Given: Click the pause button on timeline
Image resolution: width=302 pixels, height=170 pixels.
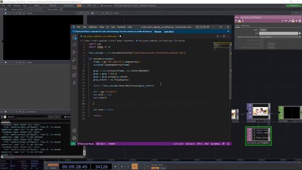Looking at the screenshot, I should point(122,166).
